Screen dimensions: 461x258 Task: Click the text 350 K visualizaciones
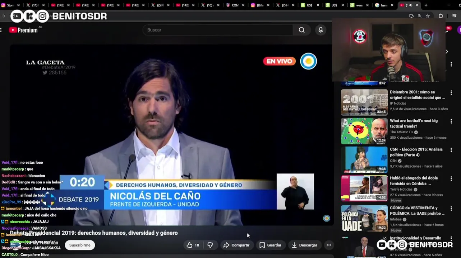click(406, 138)
